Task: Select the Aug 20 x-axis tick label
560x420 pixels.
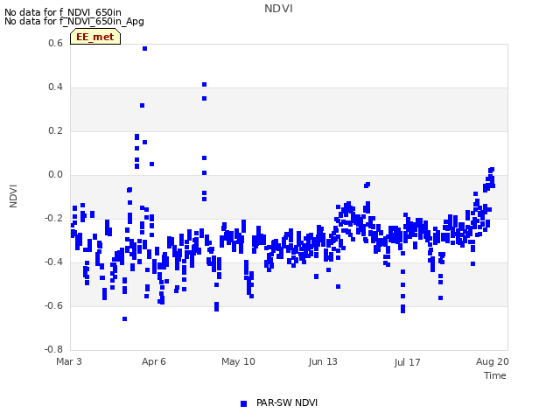Action: (492, 361)
